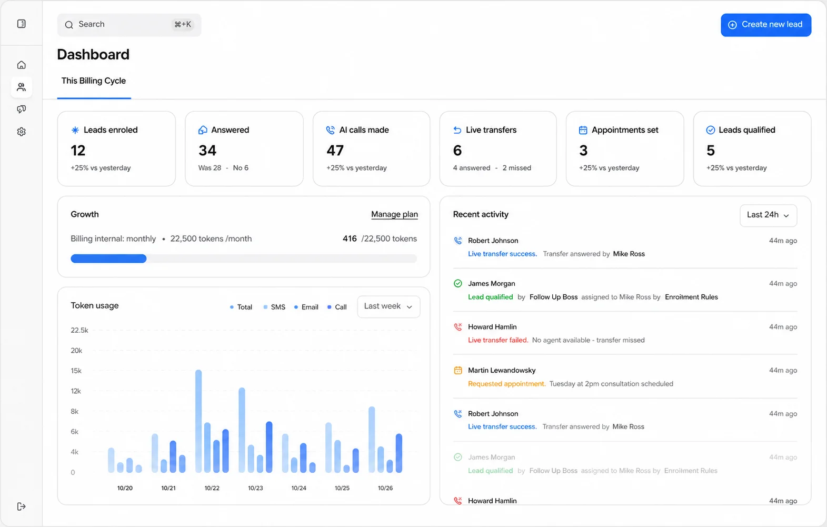Viewport: 827px width, 527px height.
Task: Open the Last 24h dropdown
Action: point(768,215)
